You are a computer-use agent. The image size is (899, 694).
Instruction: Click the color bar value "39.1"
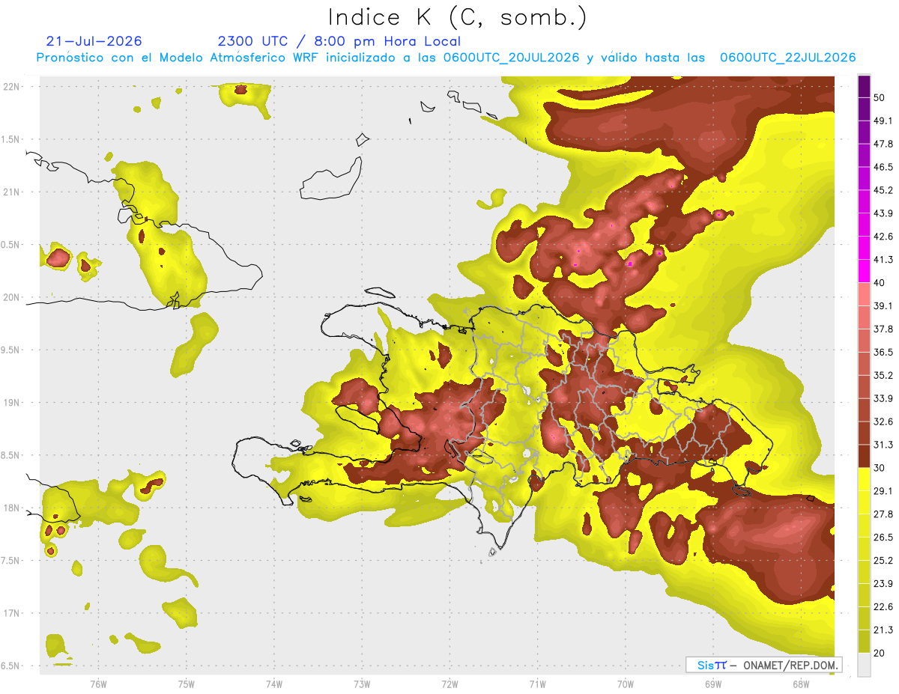[883, 305]
